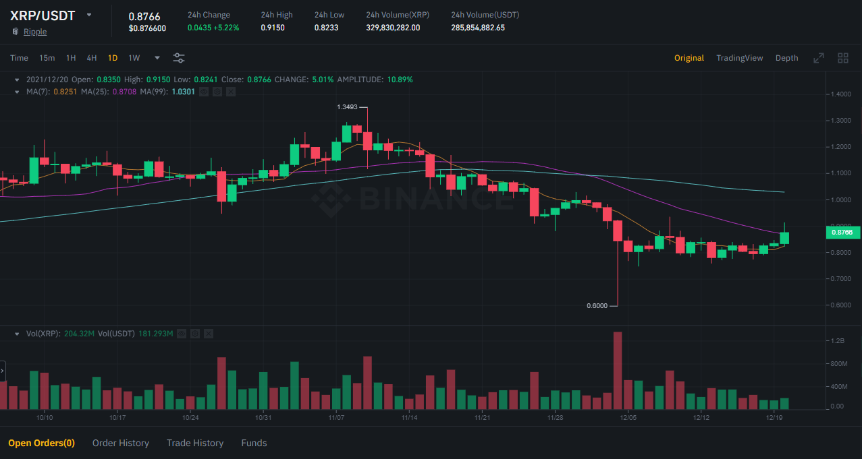862x459 pixels.
Task: Select the 1W interval
Action: [134, 58]
